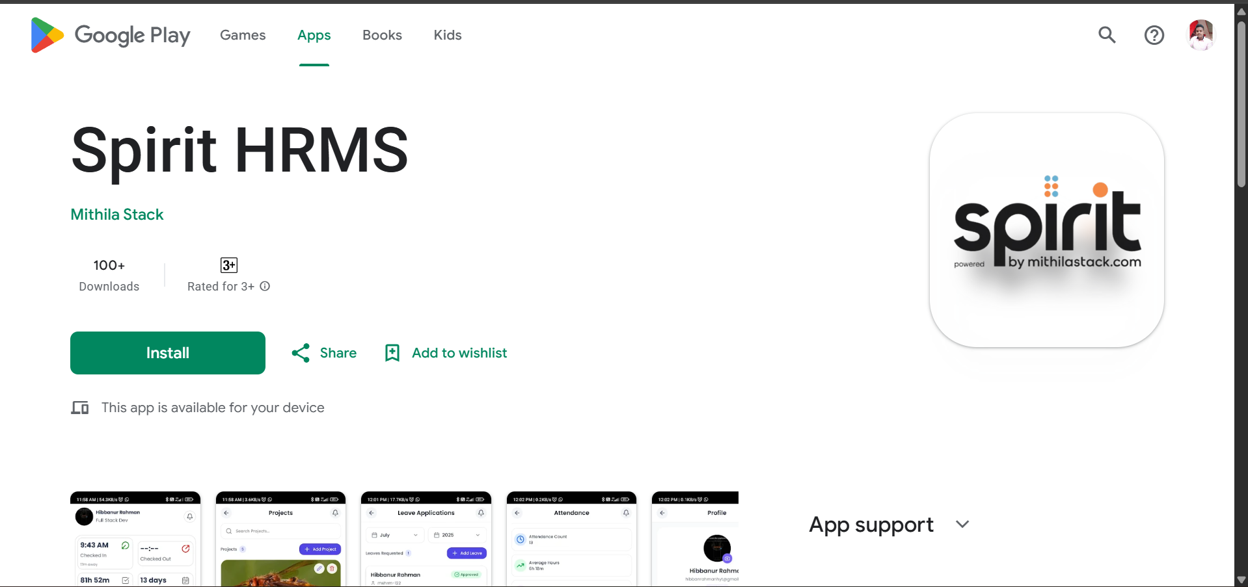This screenshot has width=1248, height=587.
Task: Select the Apps tab
Action: [314, 35]
